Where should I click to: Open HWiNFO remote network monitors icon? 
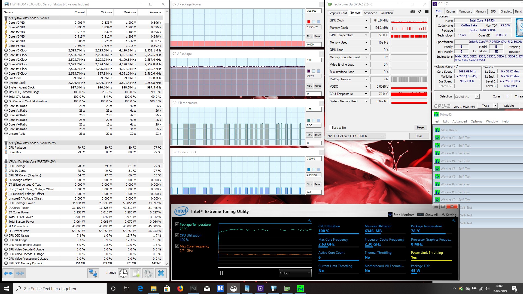pos(93,273)
